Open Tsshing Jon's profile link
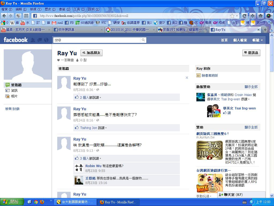Screen dimensions: 274x206 88,128
